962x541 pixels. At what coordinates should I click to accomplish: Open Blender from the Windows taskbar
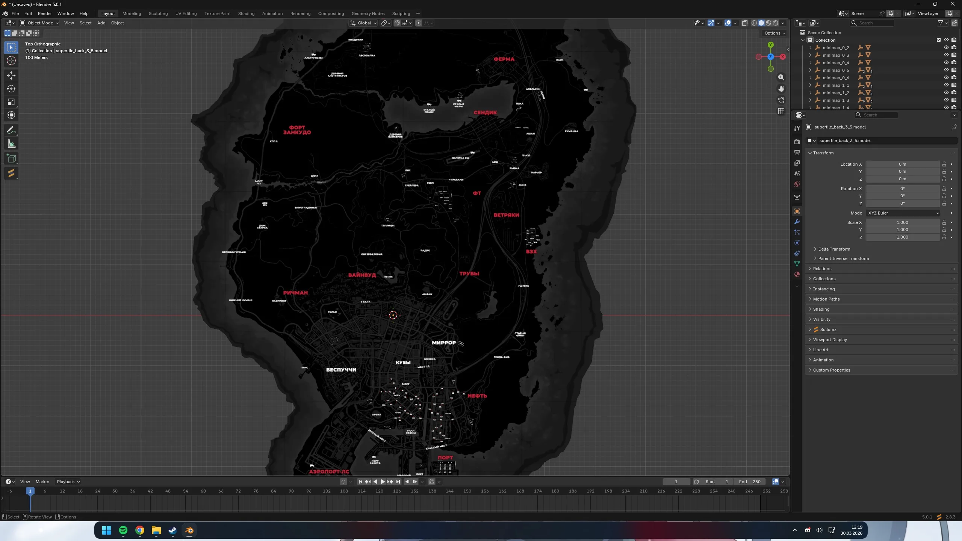point(189,530)
